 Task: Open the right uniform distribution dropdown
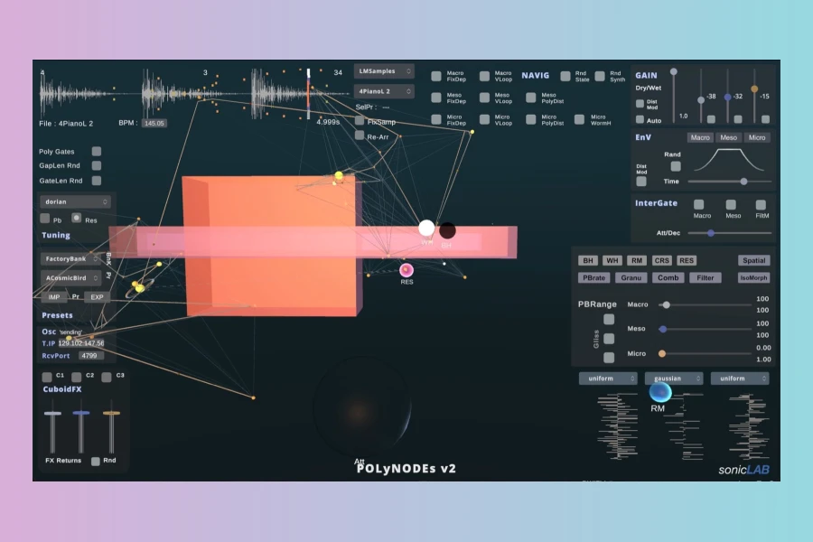(739, 378)
